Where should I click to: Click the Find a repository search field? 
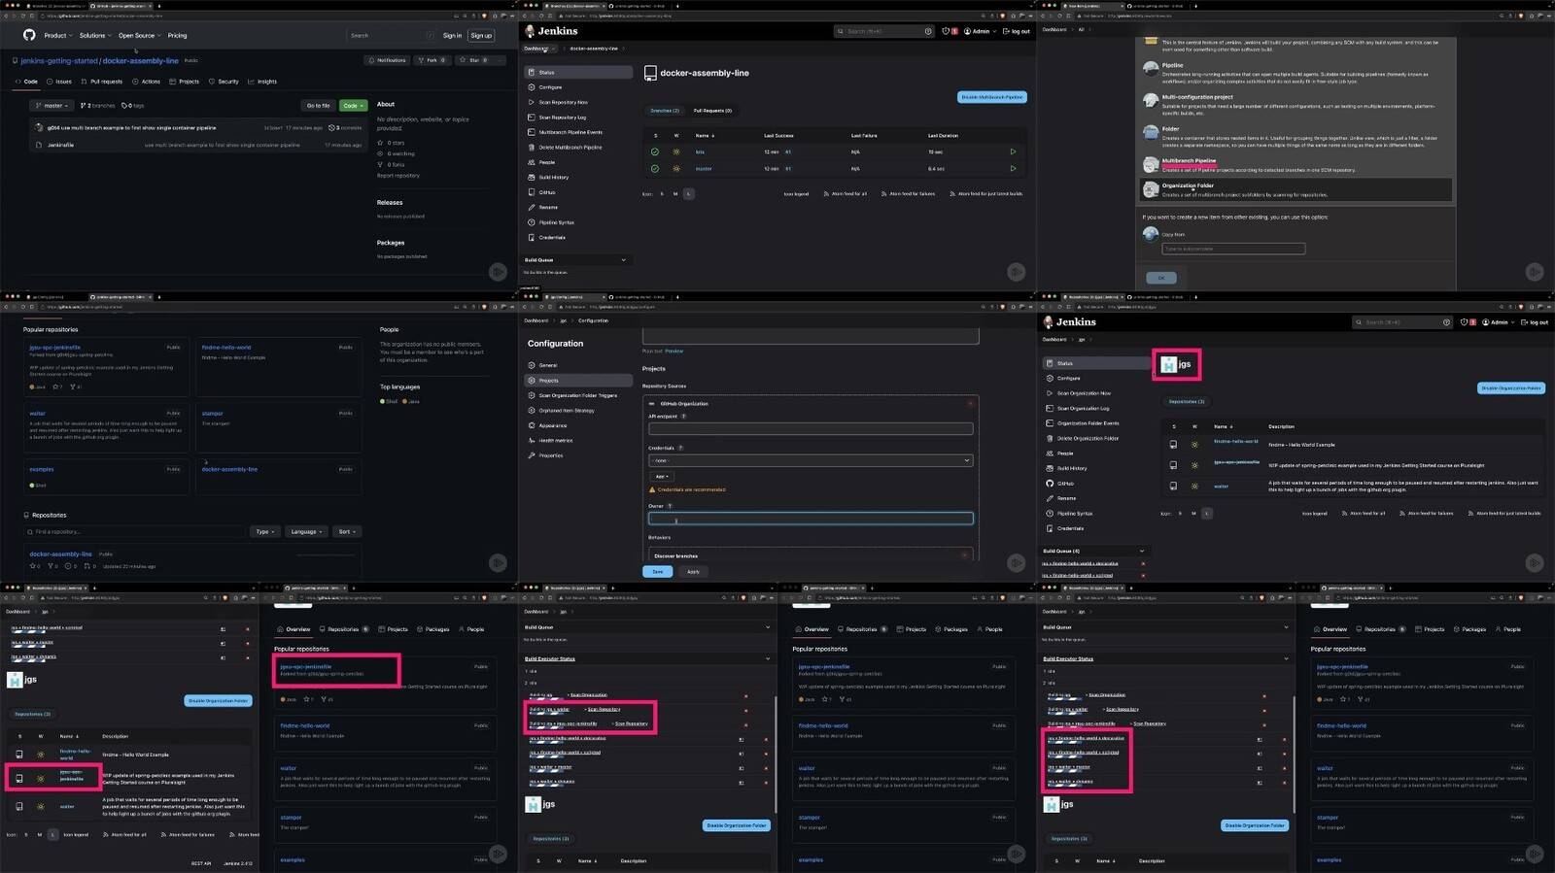135,532
